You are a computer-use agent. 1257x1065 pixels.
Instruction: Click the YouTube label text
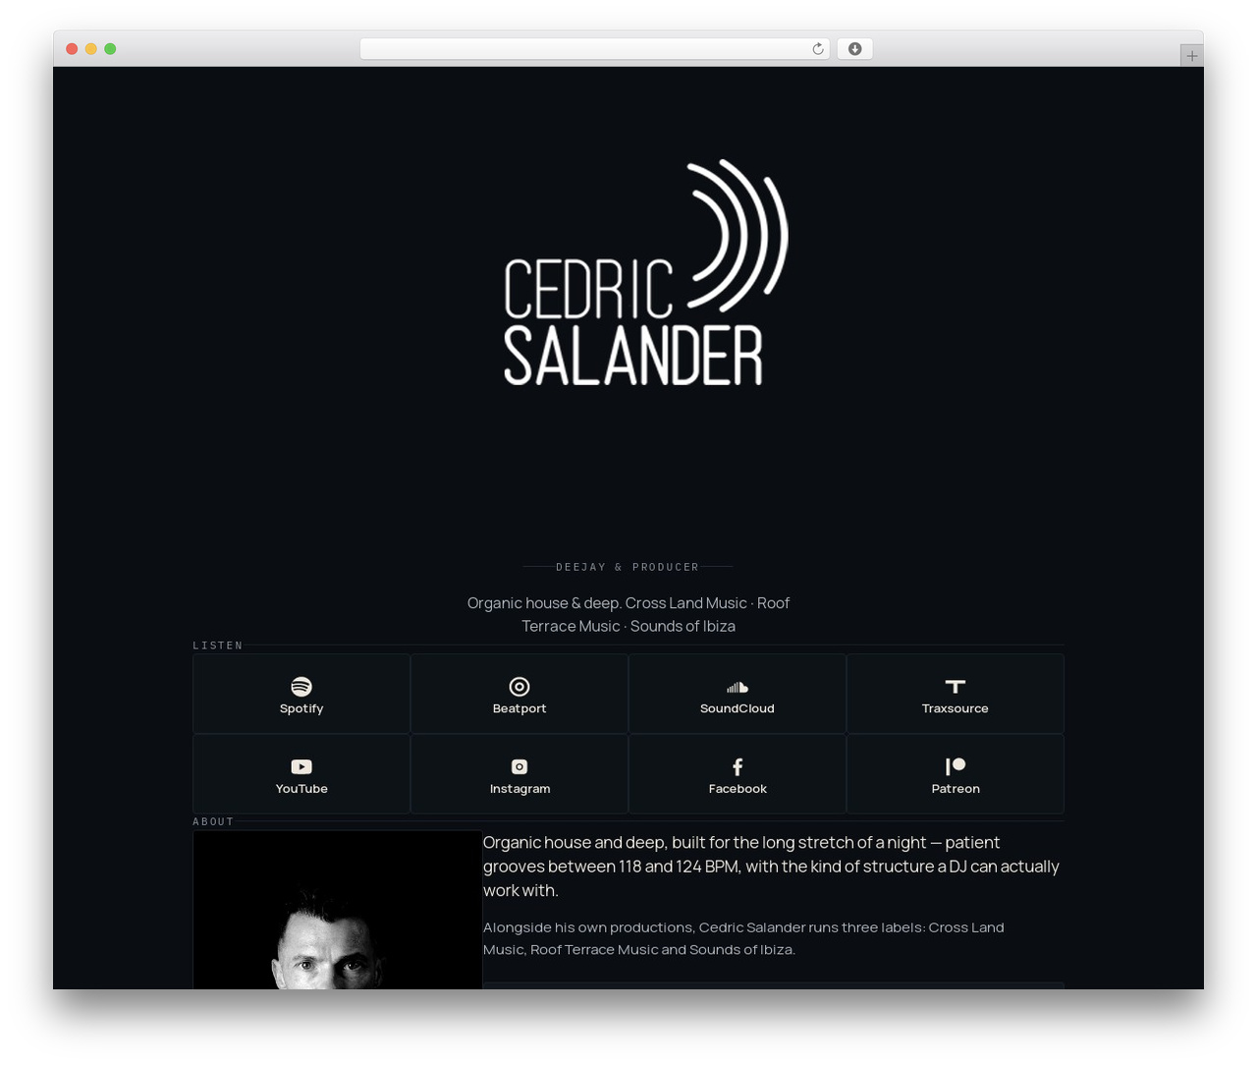301,789
